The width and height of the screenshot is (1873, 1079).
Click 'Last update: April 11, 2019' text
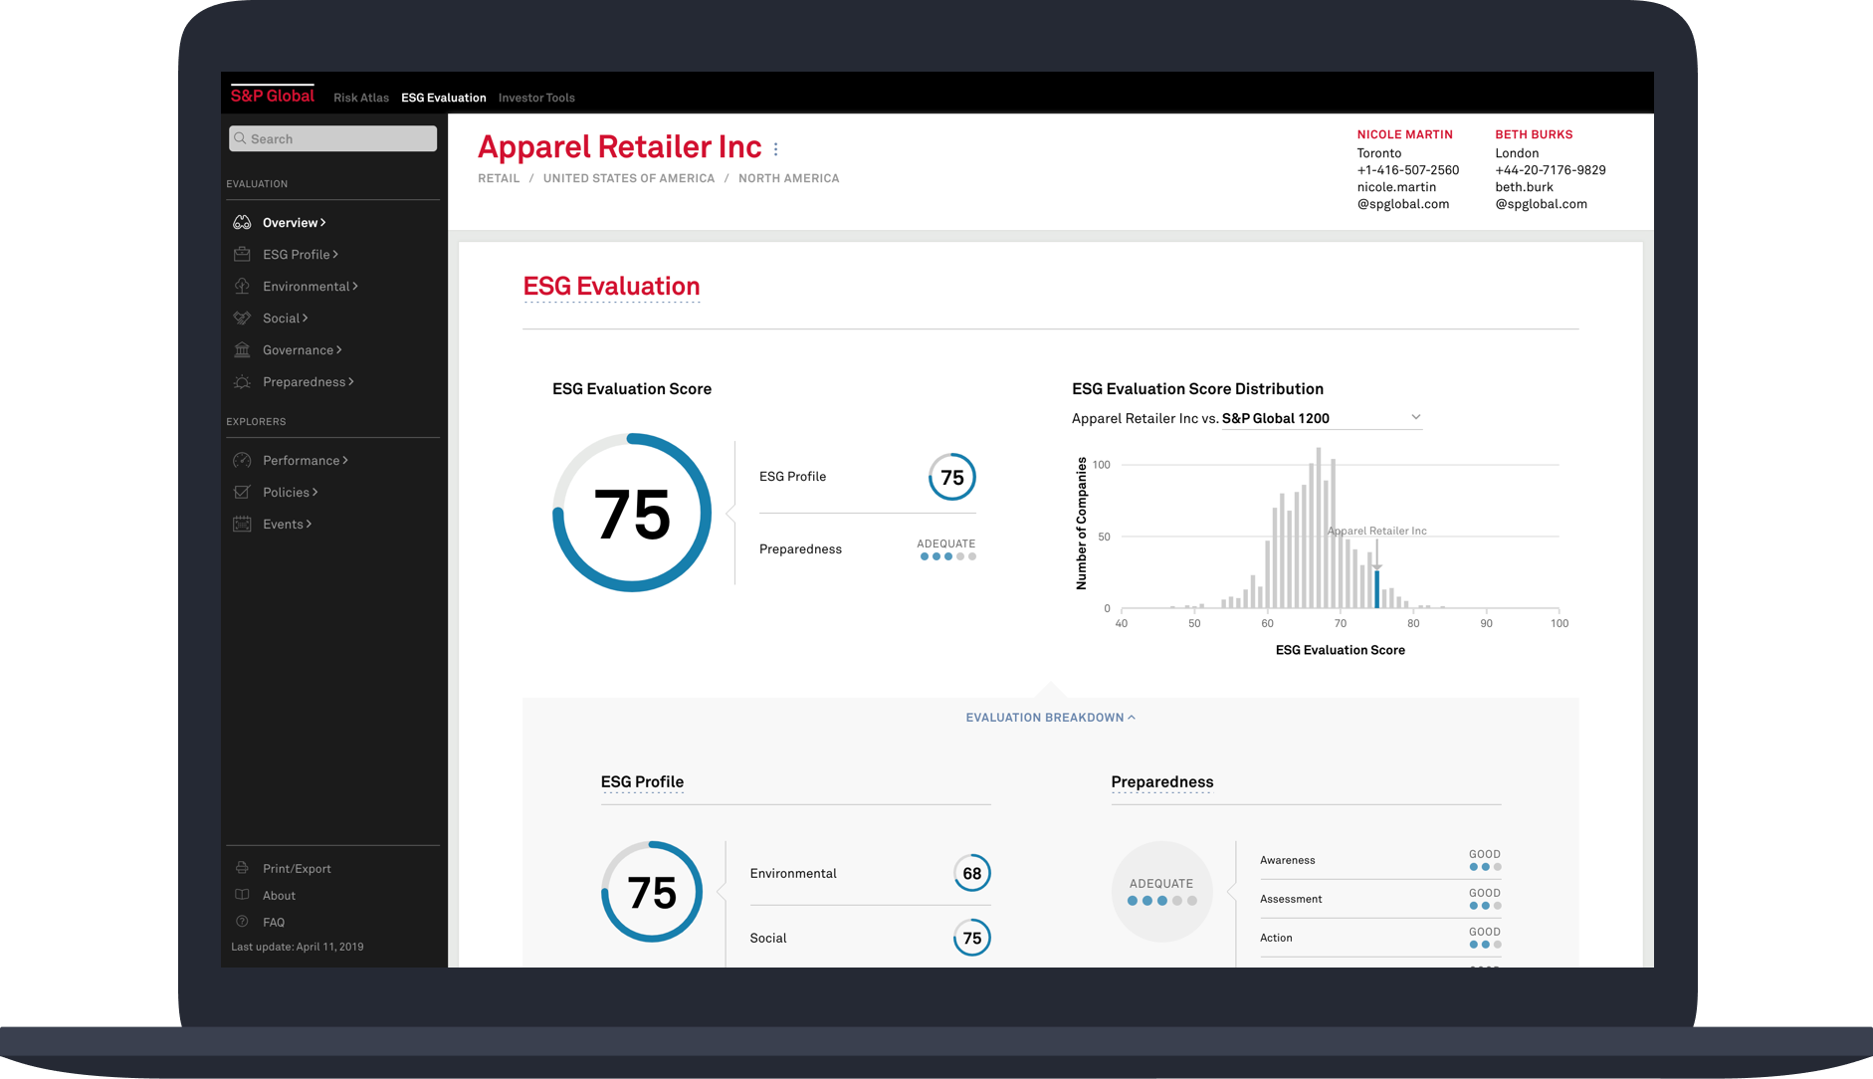click(x=298, y=947)
